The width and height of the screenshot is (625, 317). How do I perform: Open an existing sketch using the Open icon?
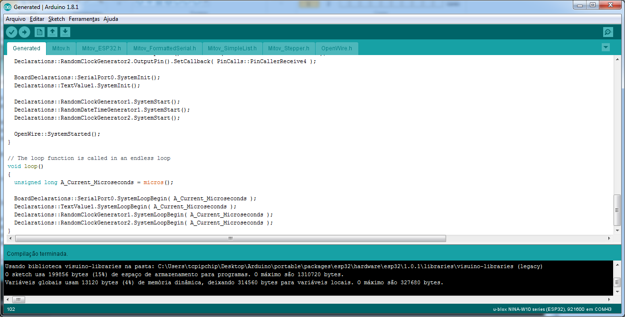[x=52, y=32]
